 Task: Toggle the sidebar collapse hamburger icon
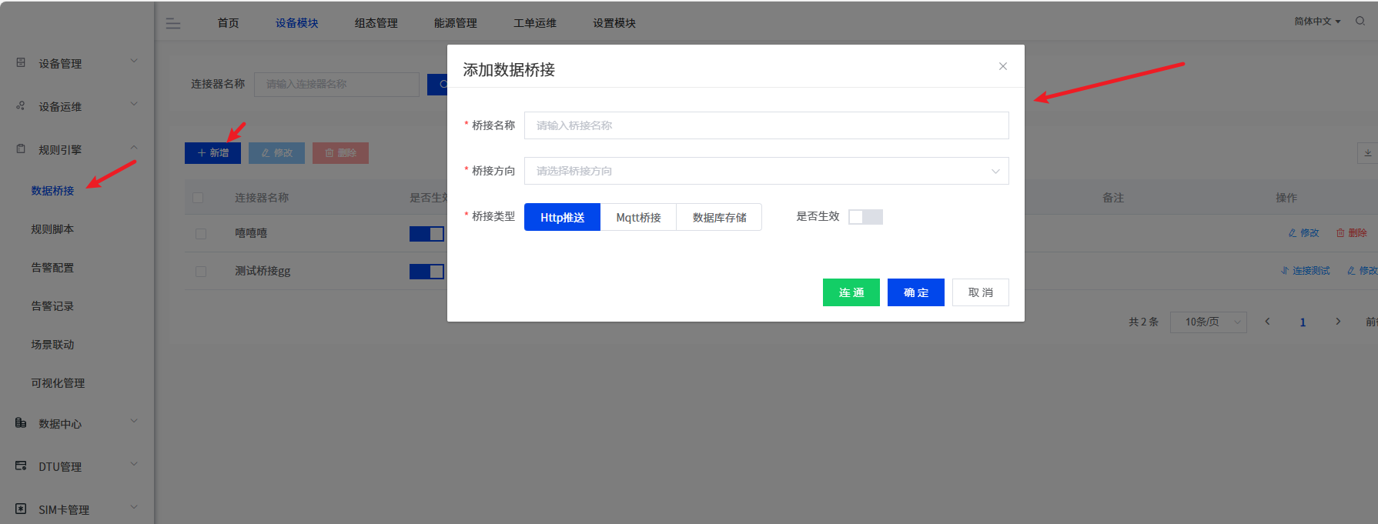[x=173, y=24]
